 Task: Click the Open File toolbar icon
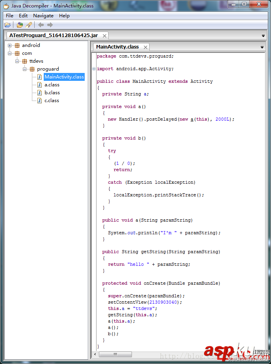click(7, 25)
